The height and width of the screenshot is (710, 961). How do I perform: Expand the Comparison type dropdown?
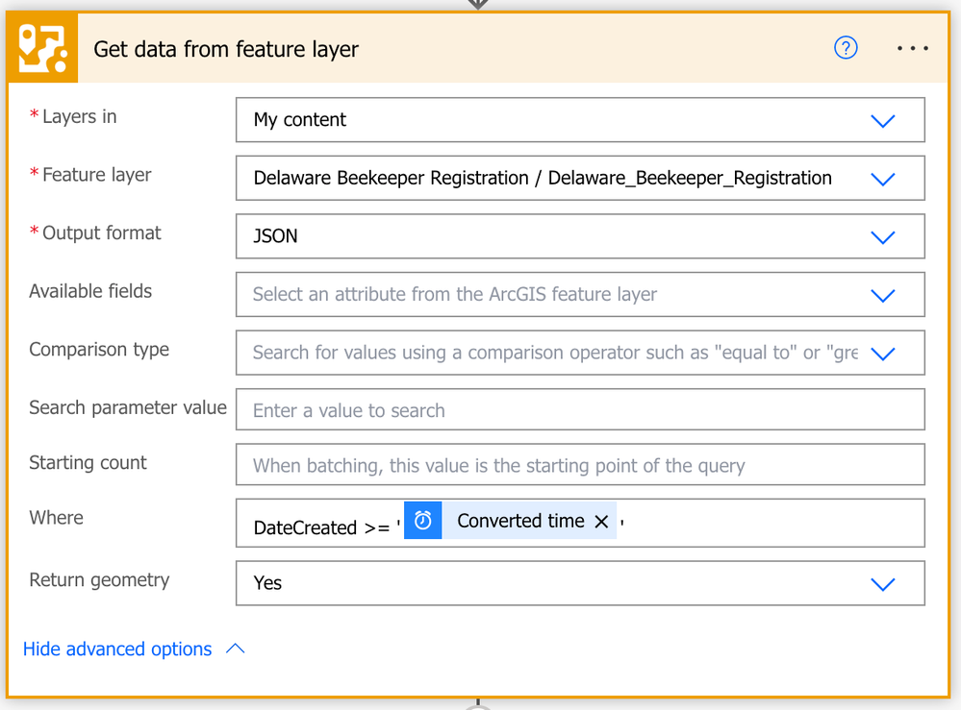882,354
